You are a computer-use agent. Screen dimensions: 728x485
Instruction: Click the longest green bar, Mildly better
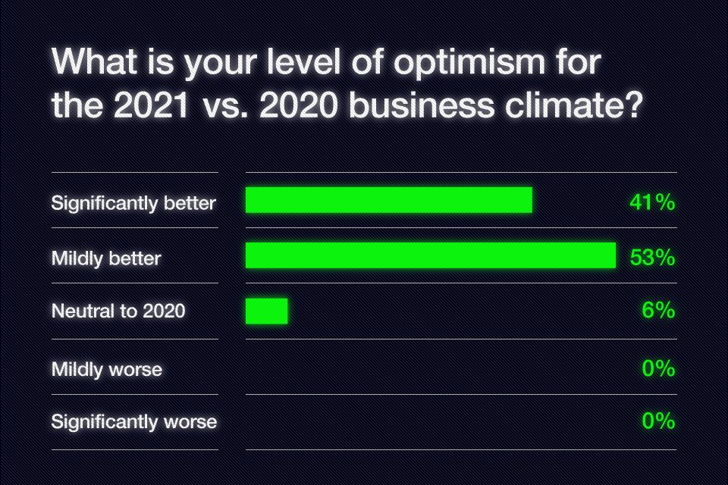tap(430, 256)
